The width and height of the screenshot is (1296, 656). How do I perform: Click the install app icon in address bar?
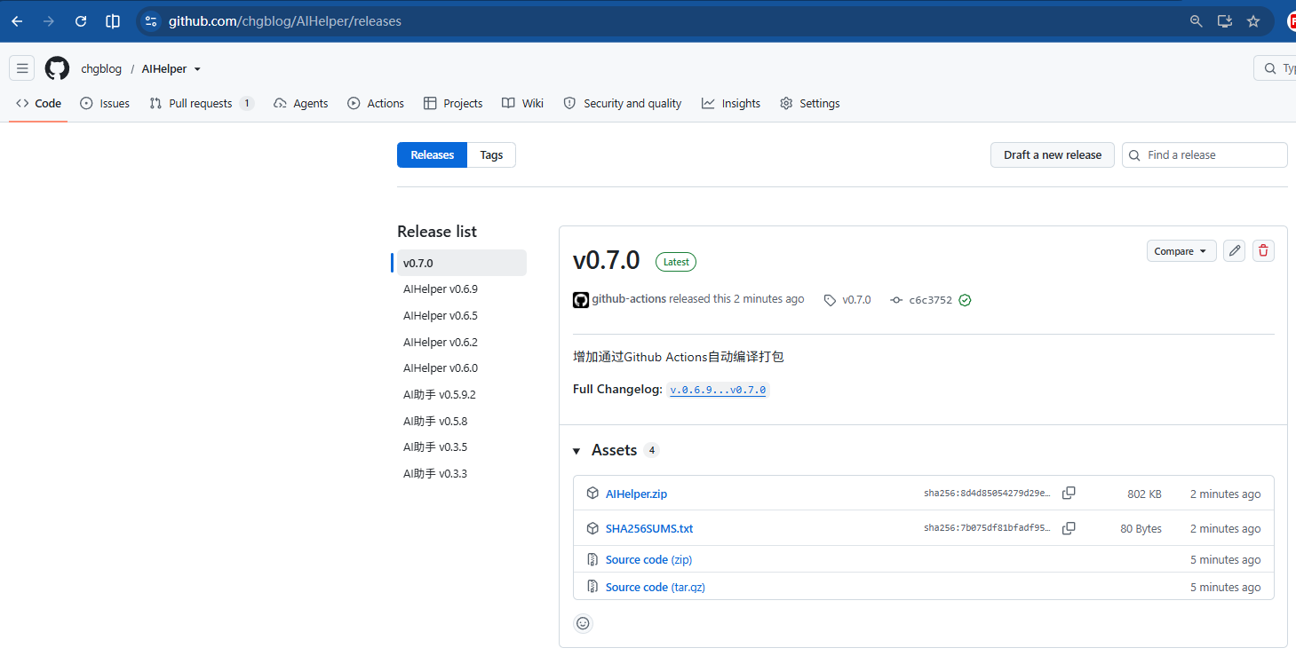click(x=1225, y=21)
